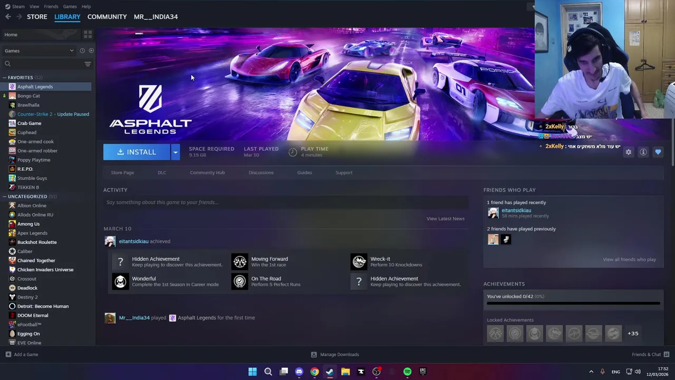Toggle Asphalt Legends favorite heart
The width and height of the screenshot is (675, 380).
[658, 152]
